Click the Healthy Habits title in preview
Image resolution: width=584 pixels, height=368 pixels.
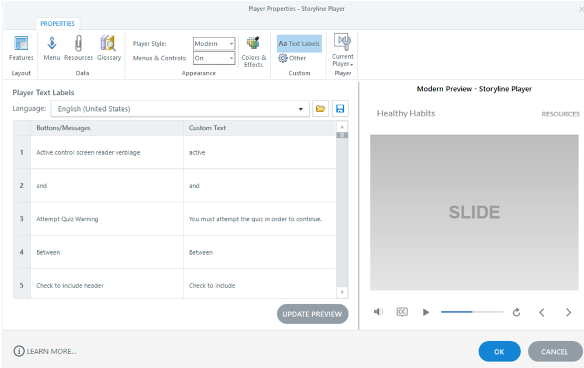(406, 113)
